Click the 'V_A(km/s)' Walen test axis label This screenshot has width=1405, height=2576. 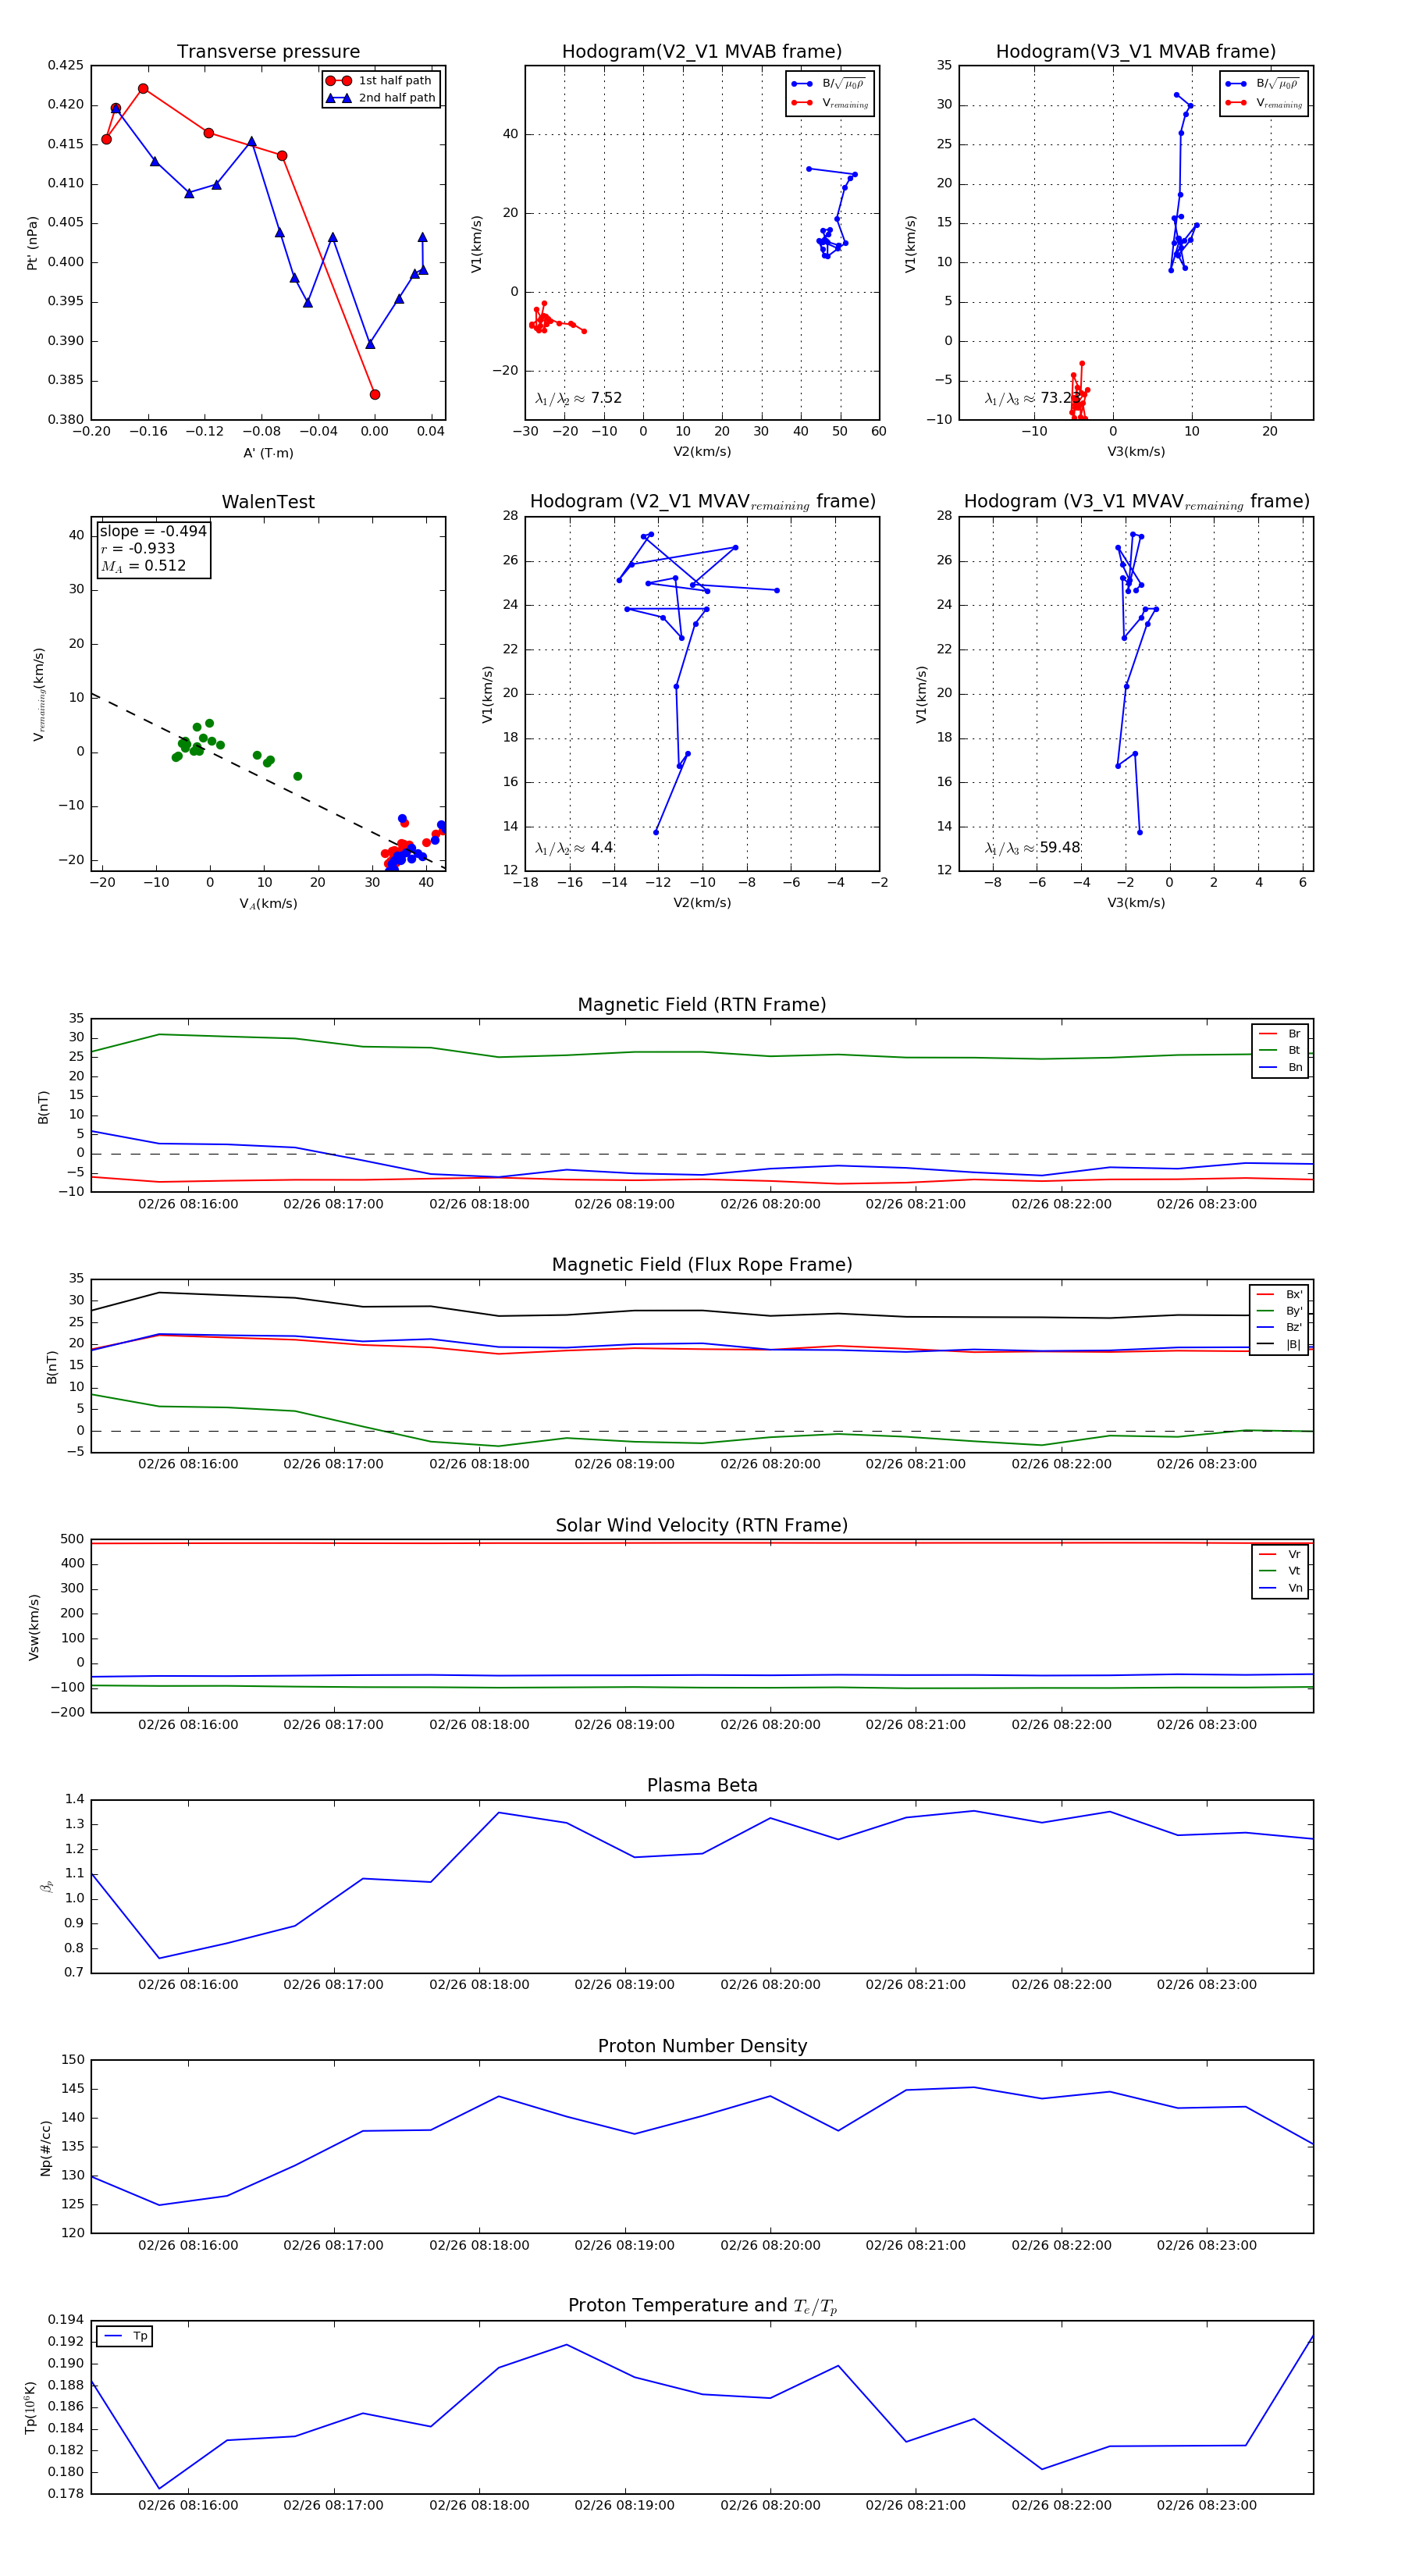(x=268, y=903)
